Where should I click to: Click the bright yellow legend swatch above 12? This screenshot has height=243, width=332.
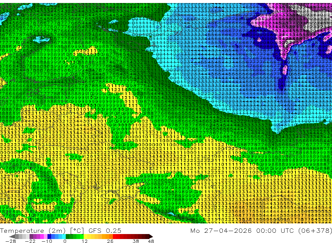[85, 236]
